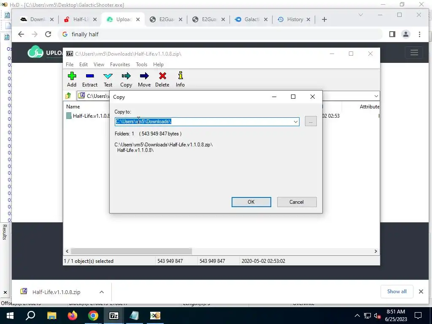Switch to the first E2Guardian tab
The image size is (432, 324).
166,19
